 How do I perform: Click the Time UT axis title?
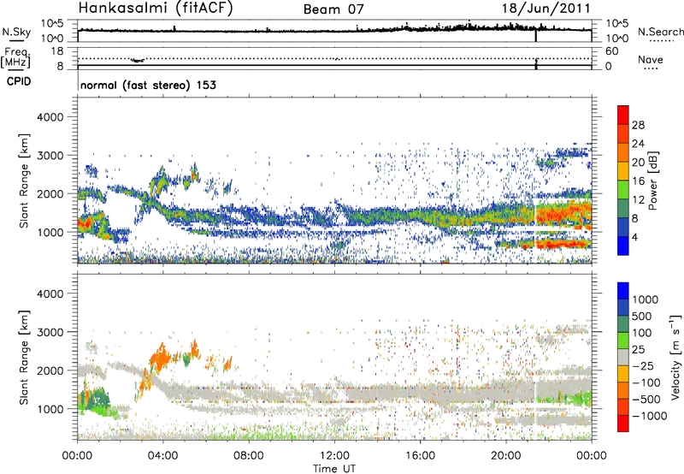(x=334, y=469)
